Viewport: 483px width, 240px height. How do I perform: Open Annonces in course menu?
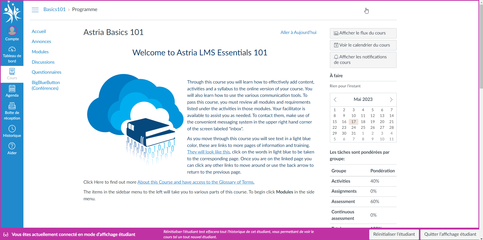tap(41, 42)
